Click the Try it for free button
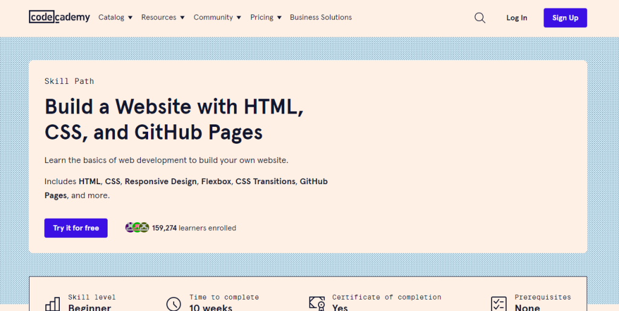 (x=76, y=228)
